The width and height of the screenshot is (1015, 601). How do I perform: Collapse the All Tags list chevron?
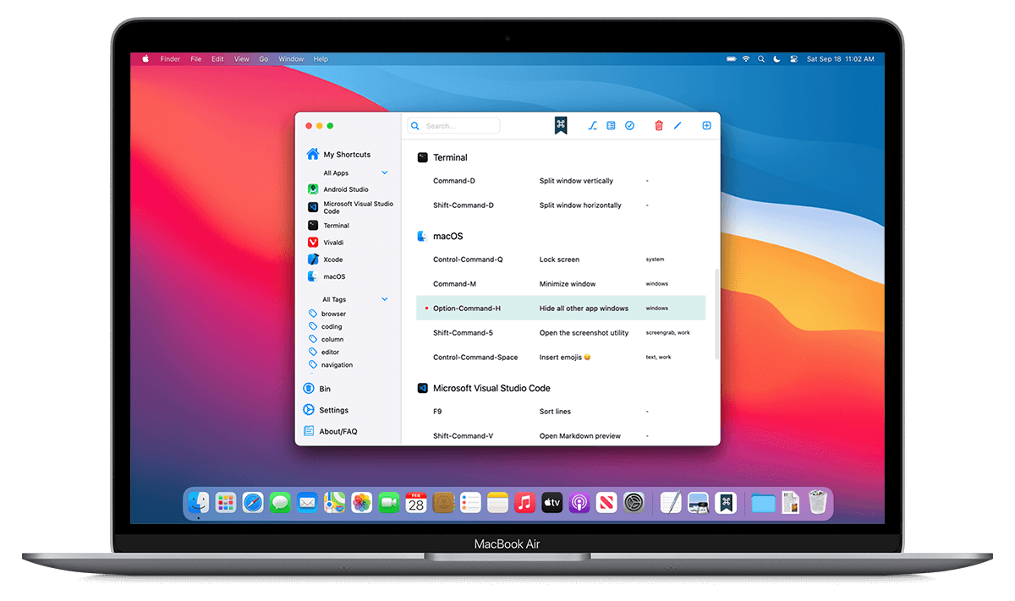tap(385, 299)
